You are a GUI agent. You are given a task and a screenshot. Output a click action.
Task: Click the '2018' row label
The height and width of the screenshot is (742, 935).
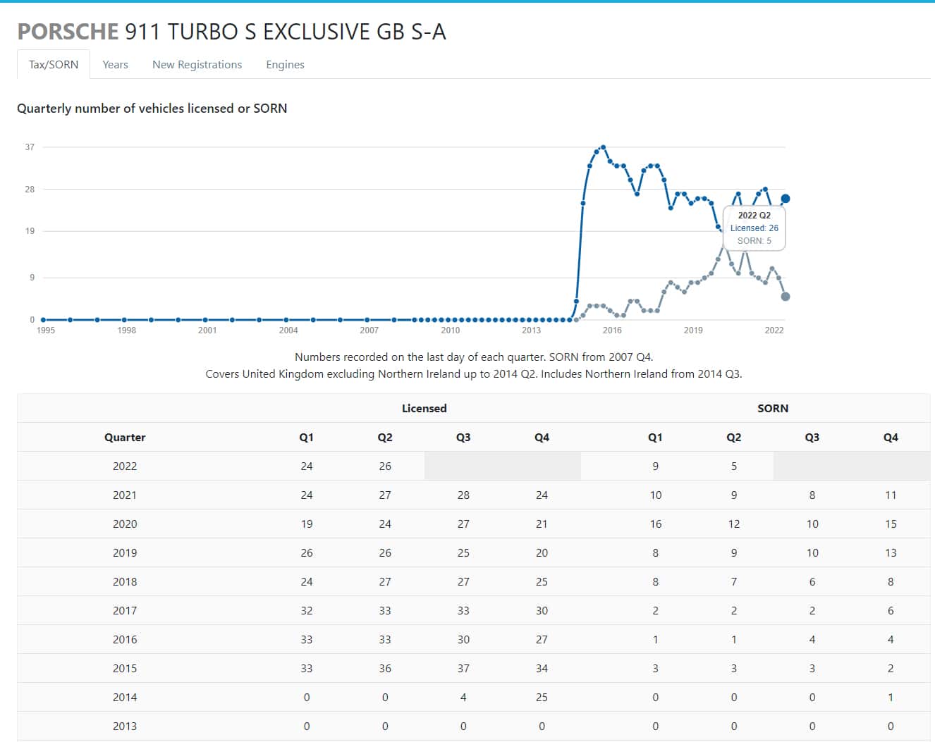(125, 581)
